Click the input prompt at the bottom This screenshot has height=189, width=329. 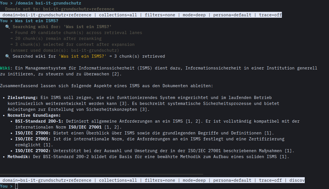click(x=17, y=186)
